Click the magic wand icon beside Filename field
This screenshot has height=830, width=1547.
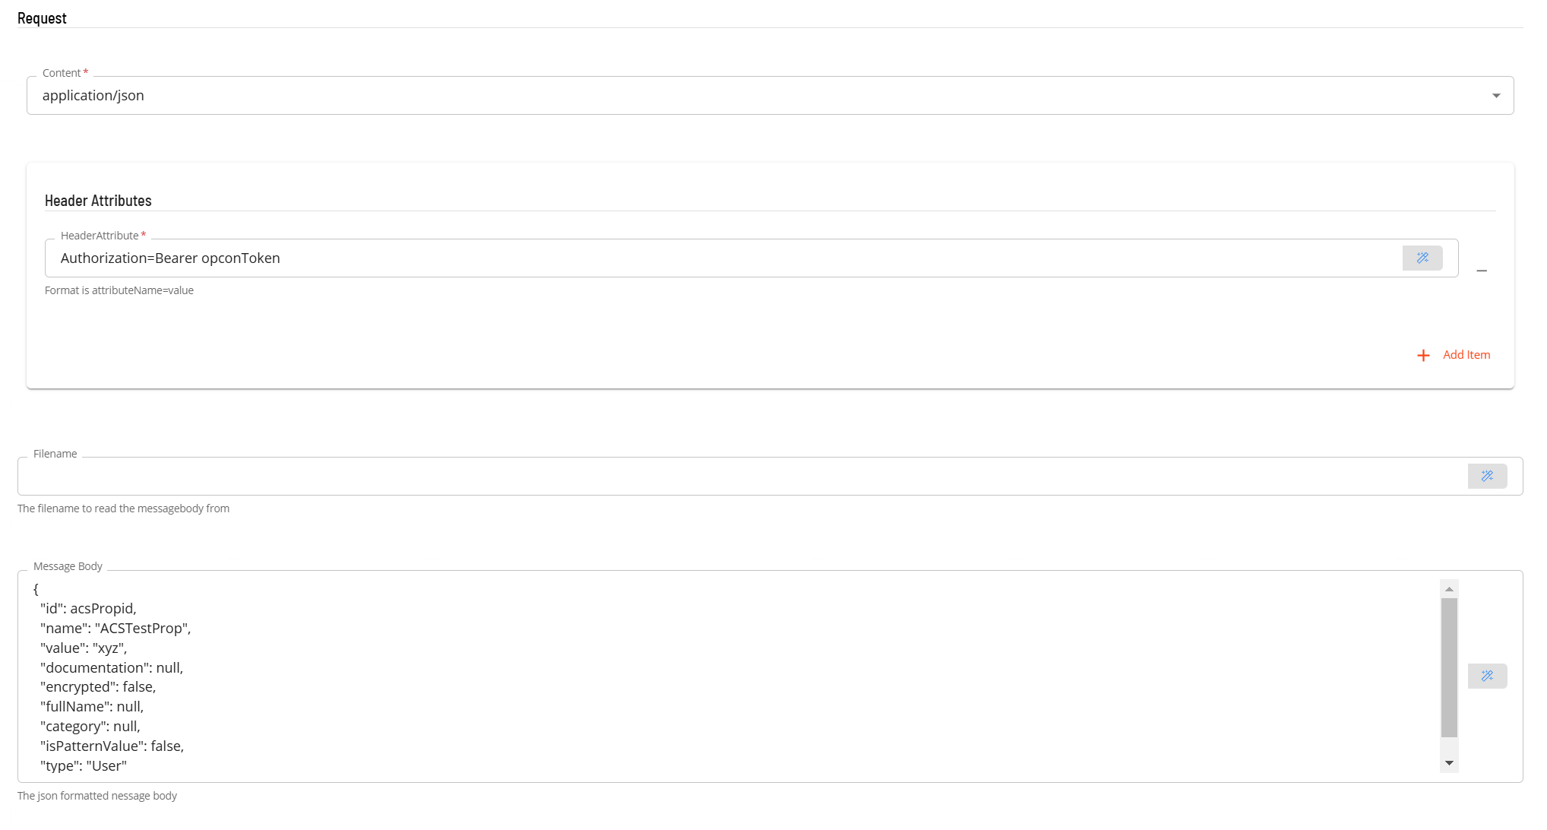tap(1487, 477)
